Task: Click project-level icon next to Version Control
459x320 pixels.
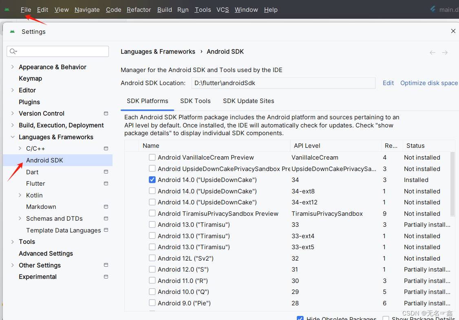Action: (x=106, y=114)
